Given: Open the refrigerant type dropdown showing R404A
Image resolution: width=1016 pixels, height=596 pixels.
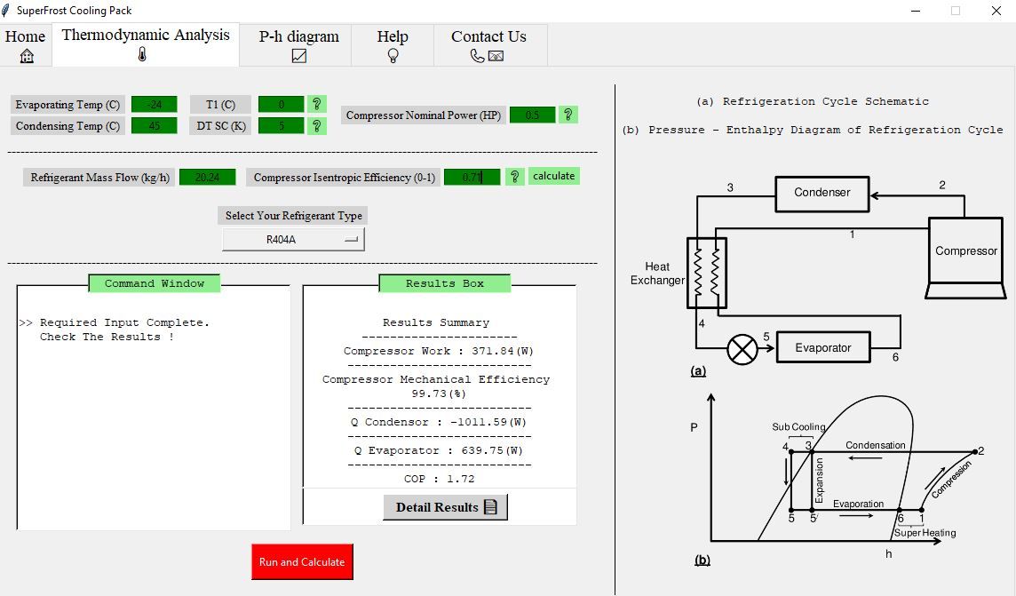Looking at the screenshot, I should coord(293,238).
